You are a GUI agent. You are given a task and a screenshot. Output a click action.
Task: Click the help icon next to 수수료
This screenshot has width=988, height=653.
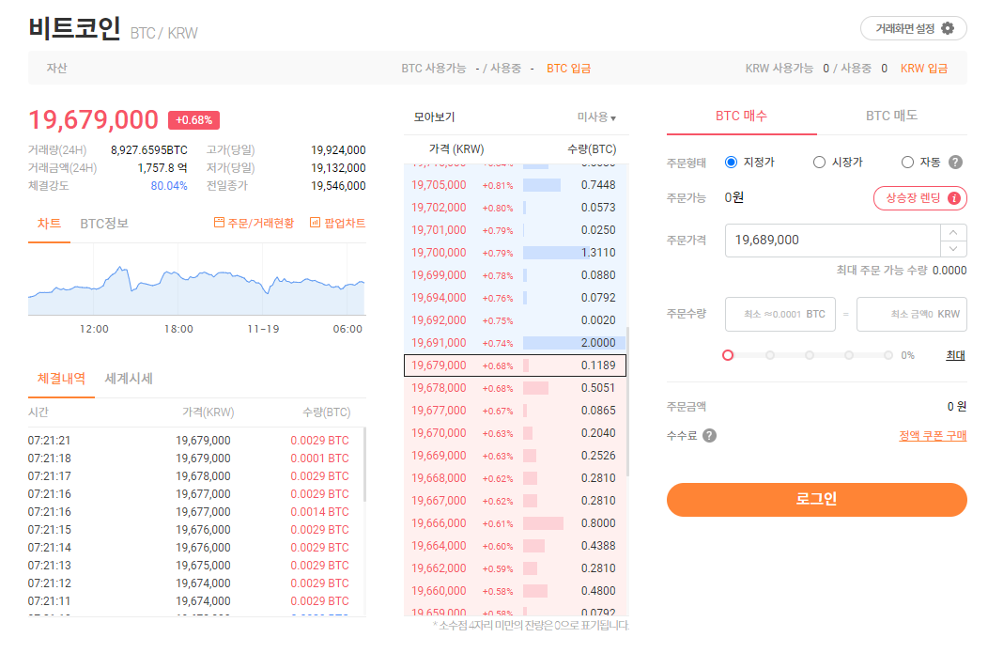(709, 436)
